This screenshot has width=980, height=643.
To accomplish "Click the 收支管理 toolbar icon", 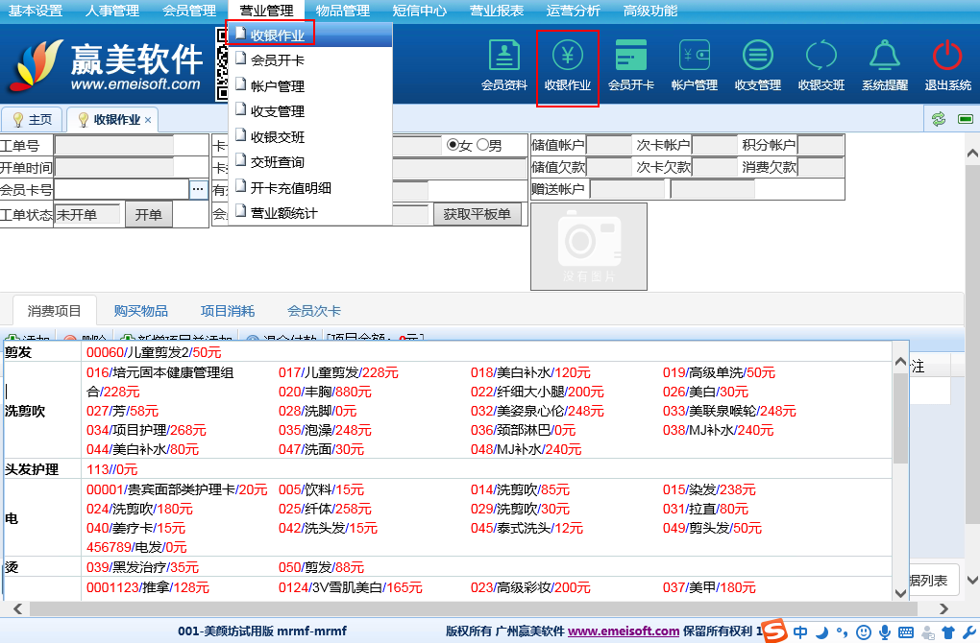I will click(757, 65).
